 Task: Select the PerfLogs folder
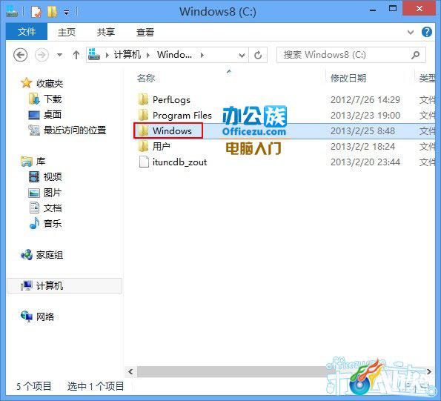click(171, 100)
